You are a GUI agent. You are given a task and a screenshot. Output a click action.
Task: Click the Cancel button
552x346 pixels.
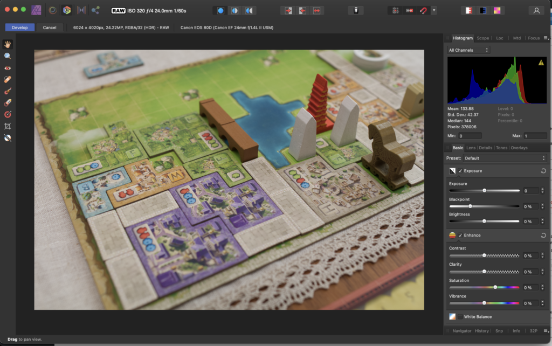(x=50, y=27)
